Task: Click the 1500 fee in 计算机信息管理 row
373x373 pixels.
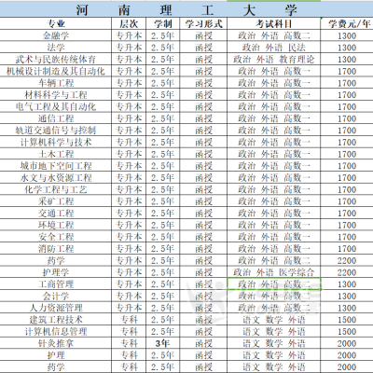Action: 347,331
